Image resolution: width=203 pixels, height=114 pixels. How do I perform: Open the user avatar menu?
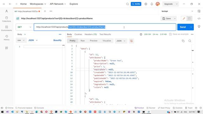point(158,4)
